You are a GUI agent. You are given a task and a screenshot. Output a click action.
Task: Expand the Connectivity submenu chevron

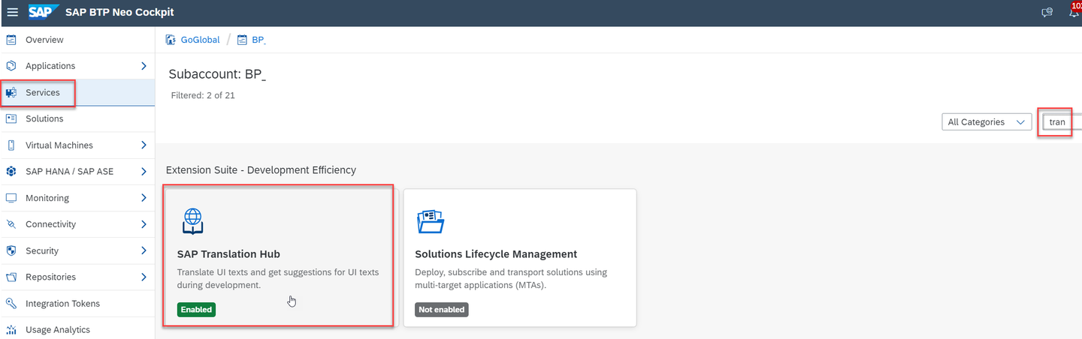click(x=144, y=224)
